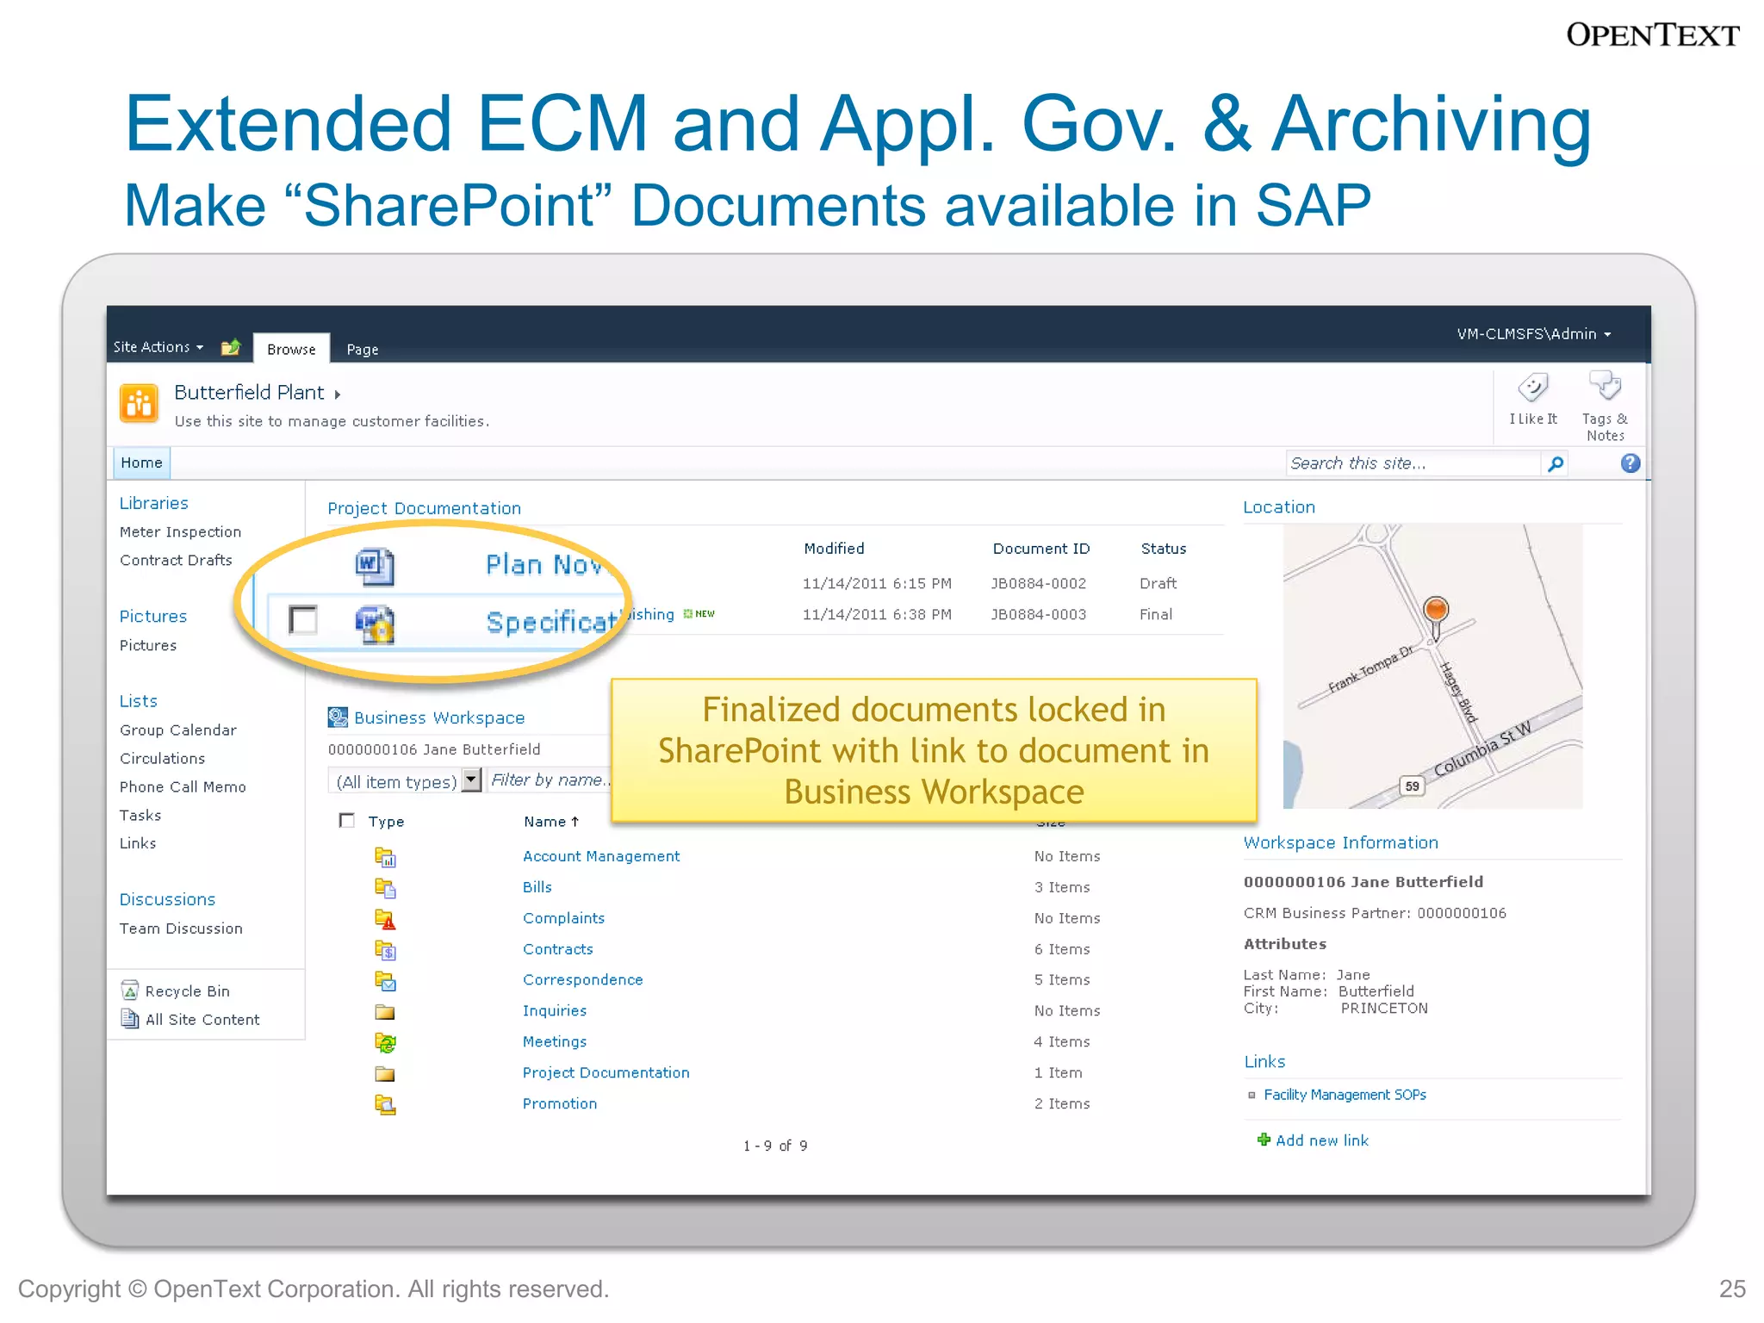The image size is (1764, 1323).
Task: Open the Site Actions dropdown menu
Action: coord(158,347)
